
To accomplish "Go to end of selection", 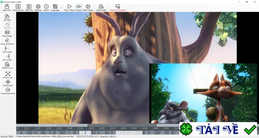I will (7, 58).
